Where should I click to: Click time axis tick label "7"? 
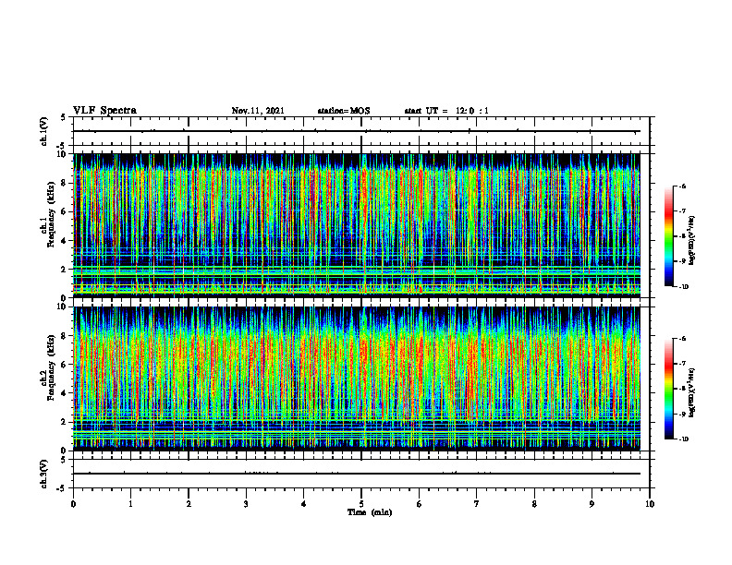click(x=477, y=504)
